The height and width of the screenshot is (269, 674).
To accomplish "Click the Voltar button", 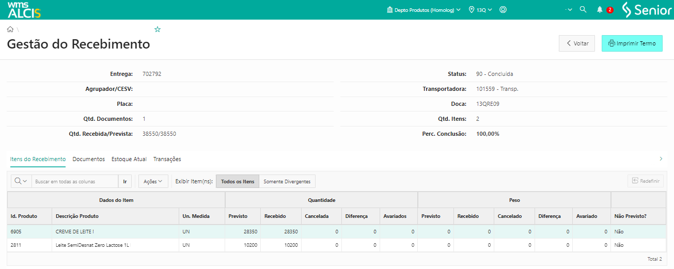I will click(577, 43).
